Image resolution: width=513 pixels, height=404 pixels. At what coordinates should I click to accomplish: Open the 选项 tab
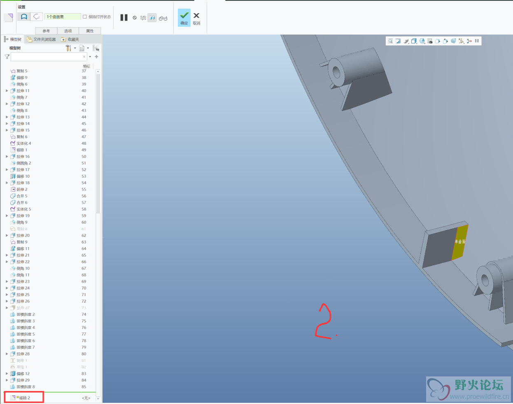(68, 31)
